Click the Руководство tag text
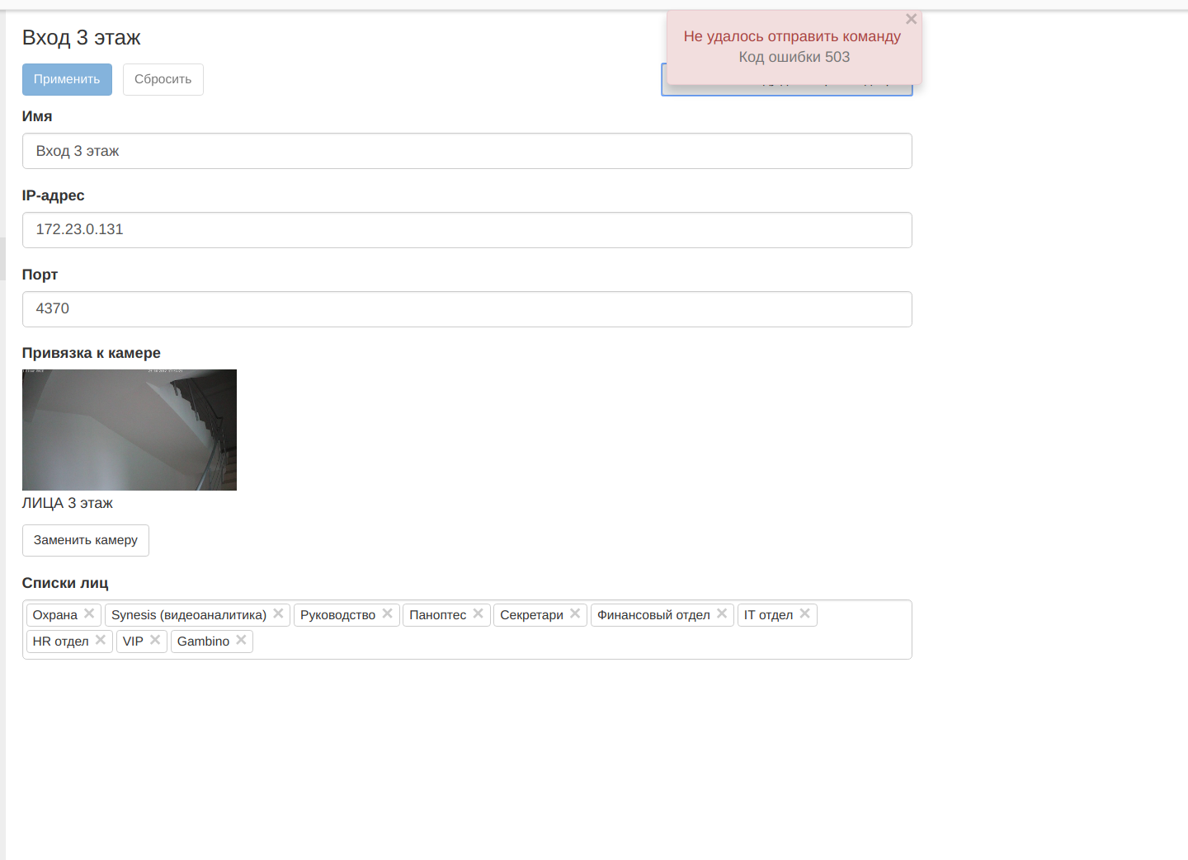 click(337, 615)
